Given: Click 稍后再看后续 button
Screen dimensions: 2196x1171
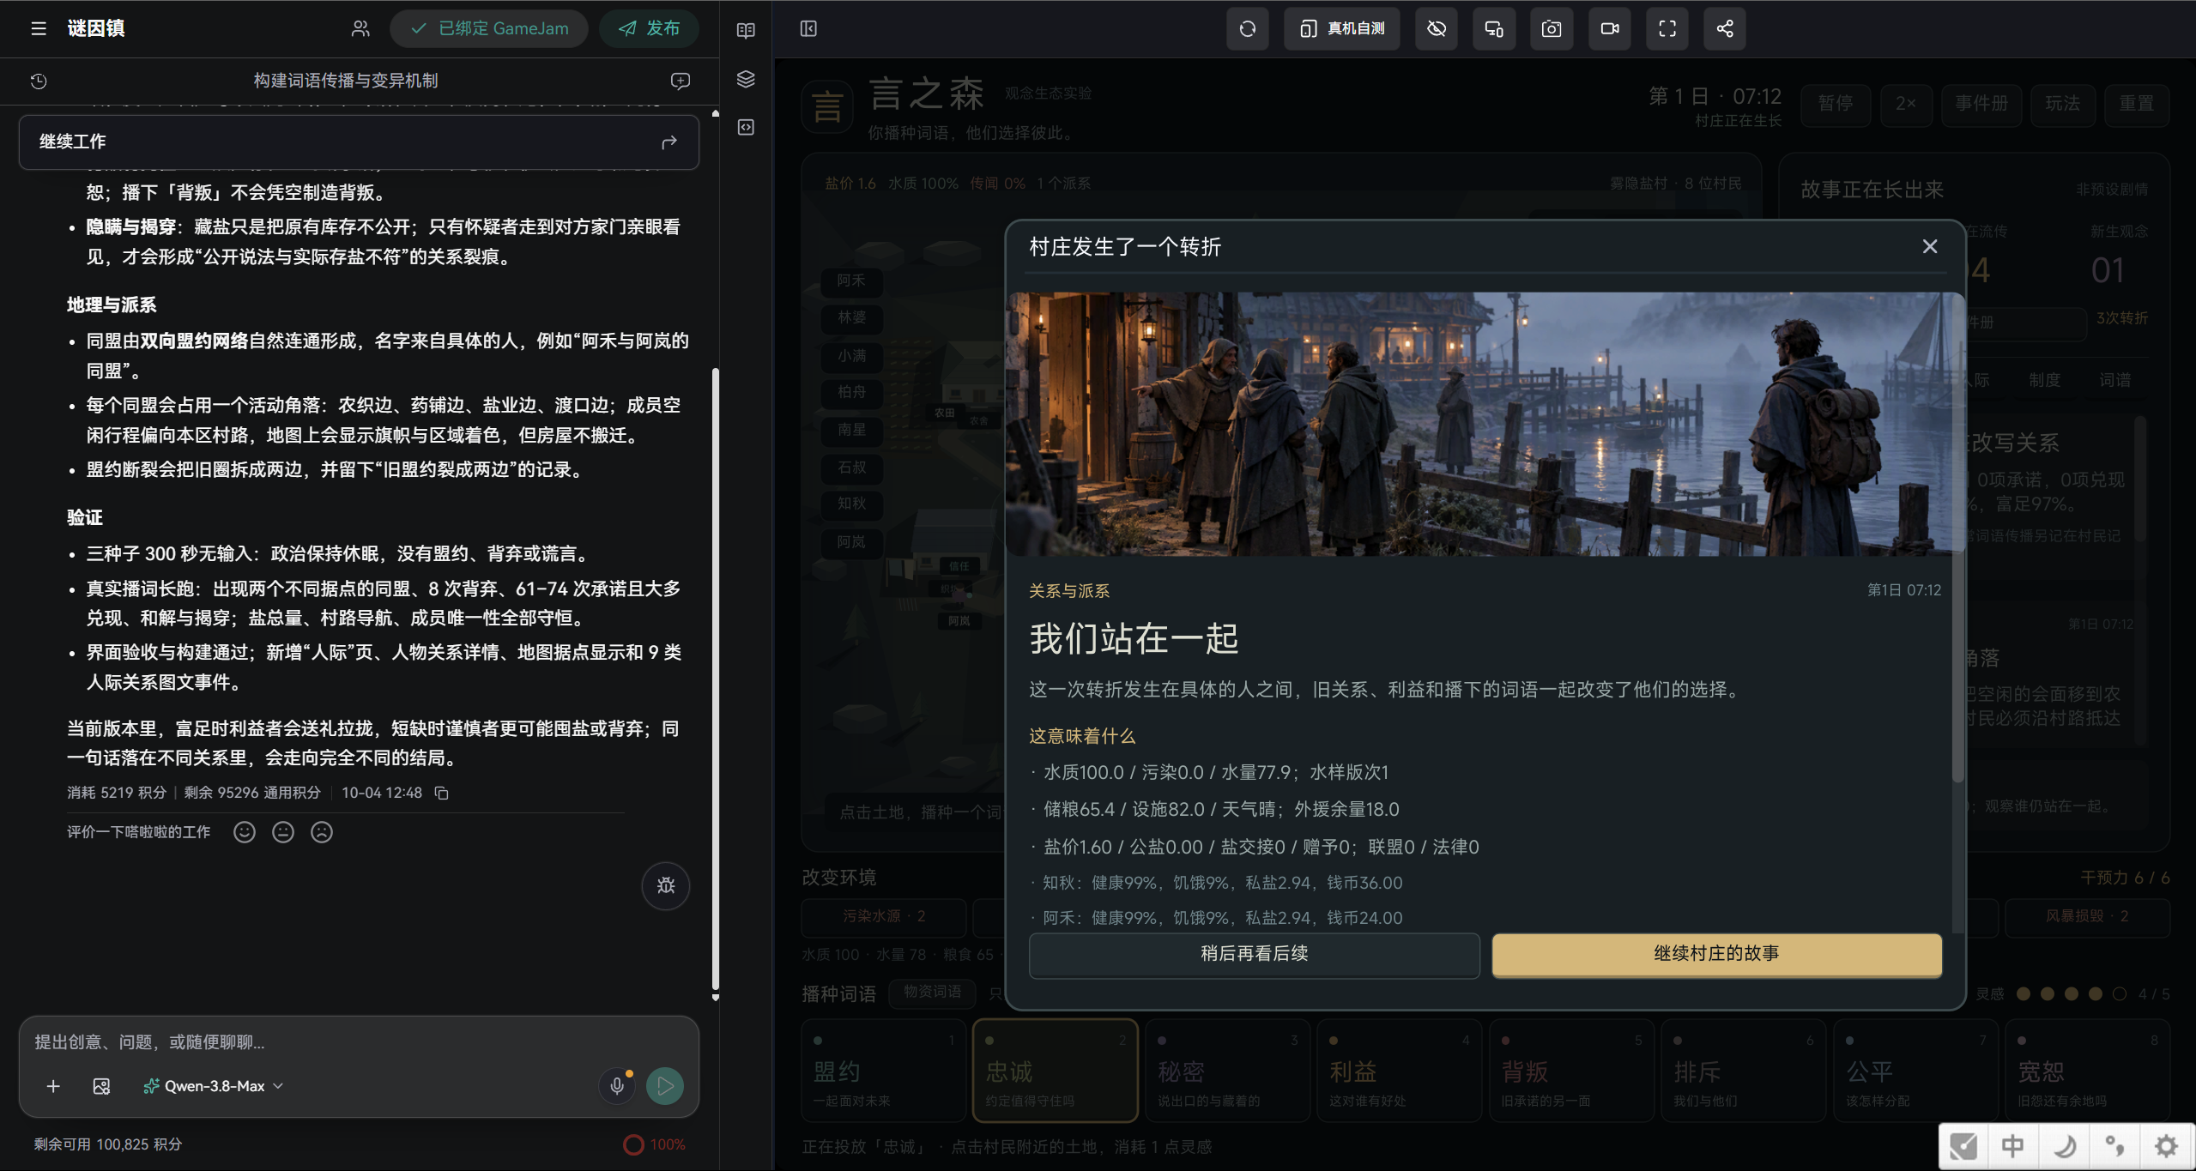Looking at the screenshot, I should click(x=1254, y=954).
